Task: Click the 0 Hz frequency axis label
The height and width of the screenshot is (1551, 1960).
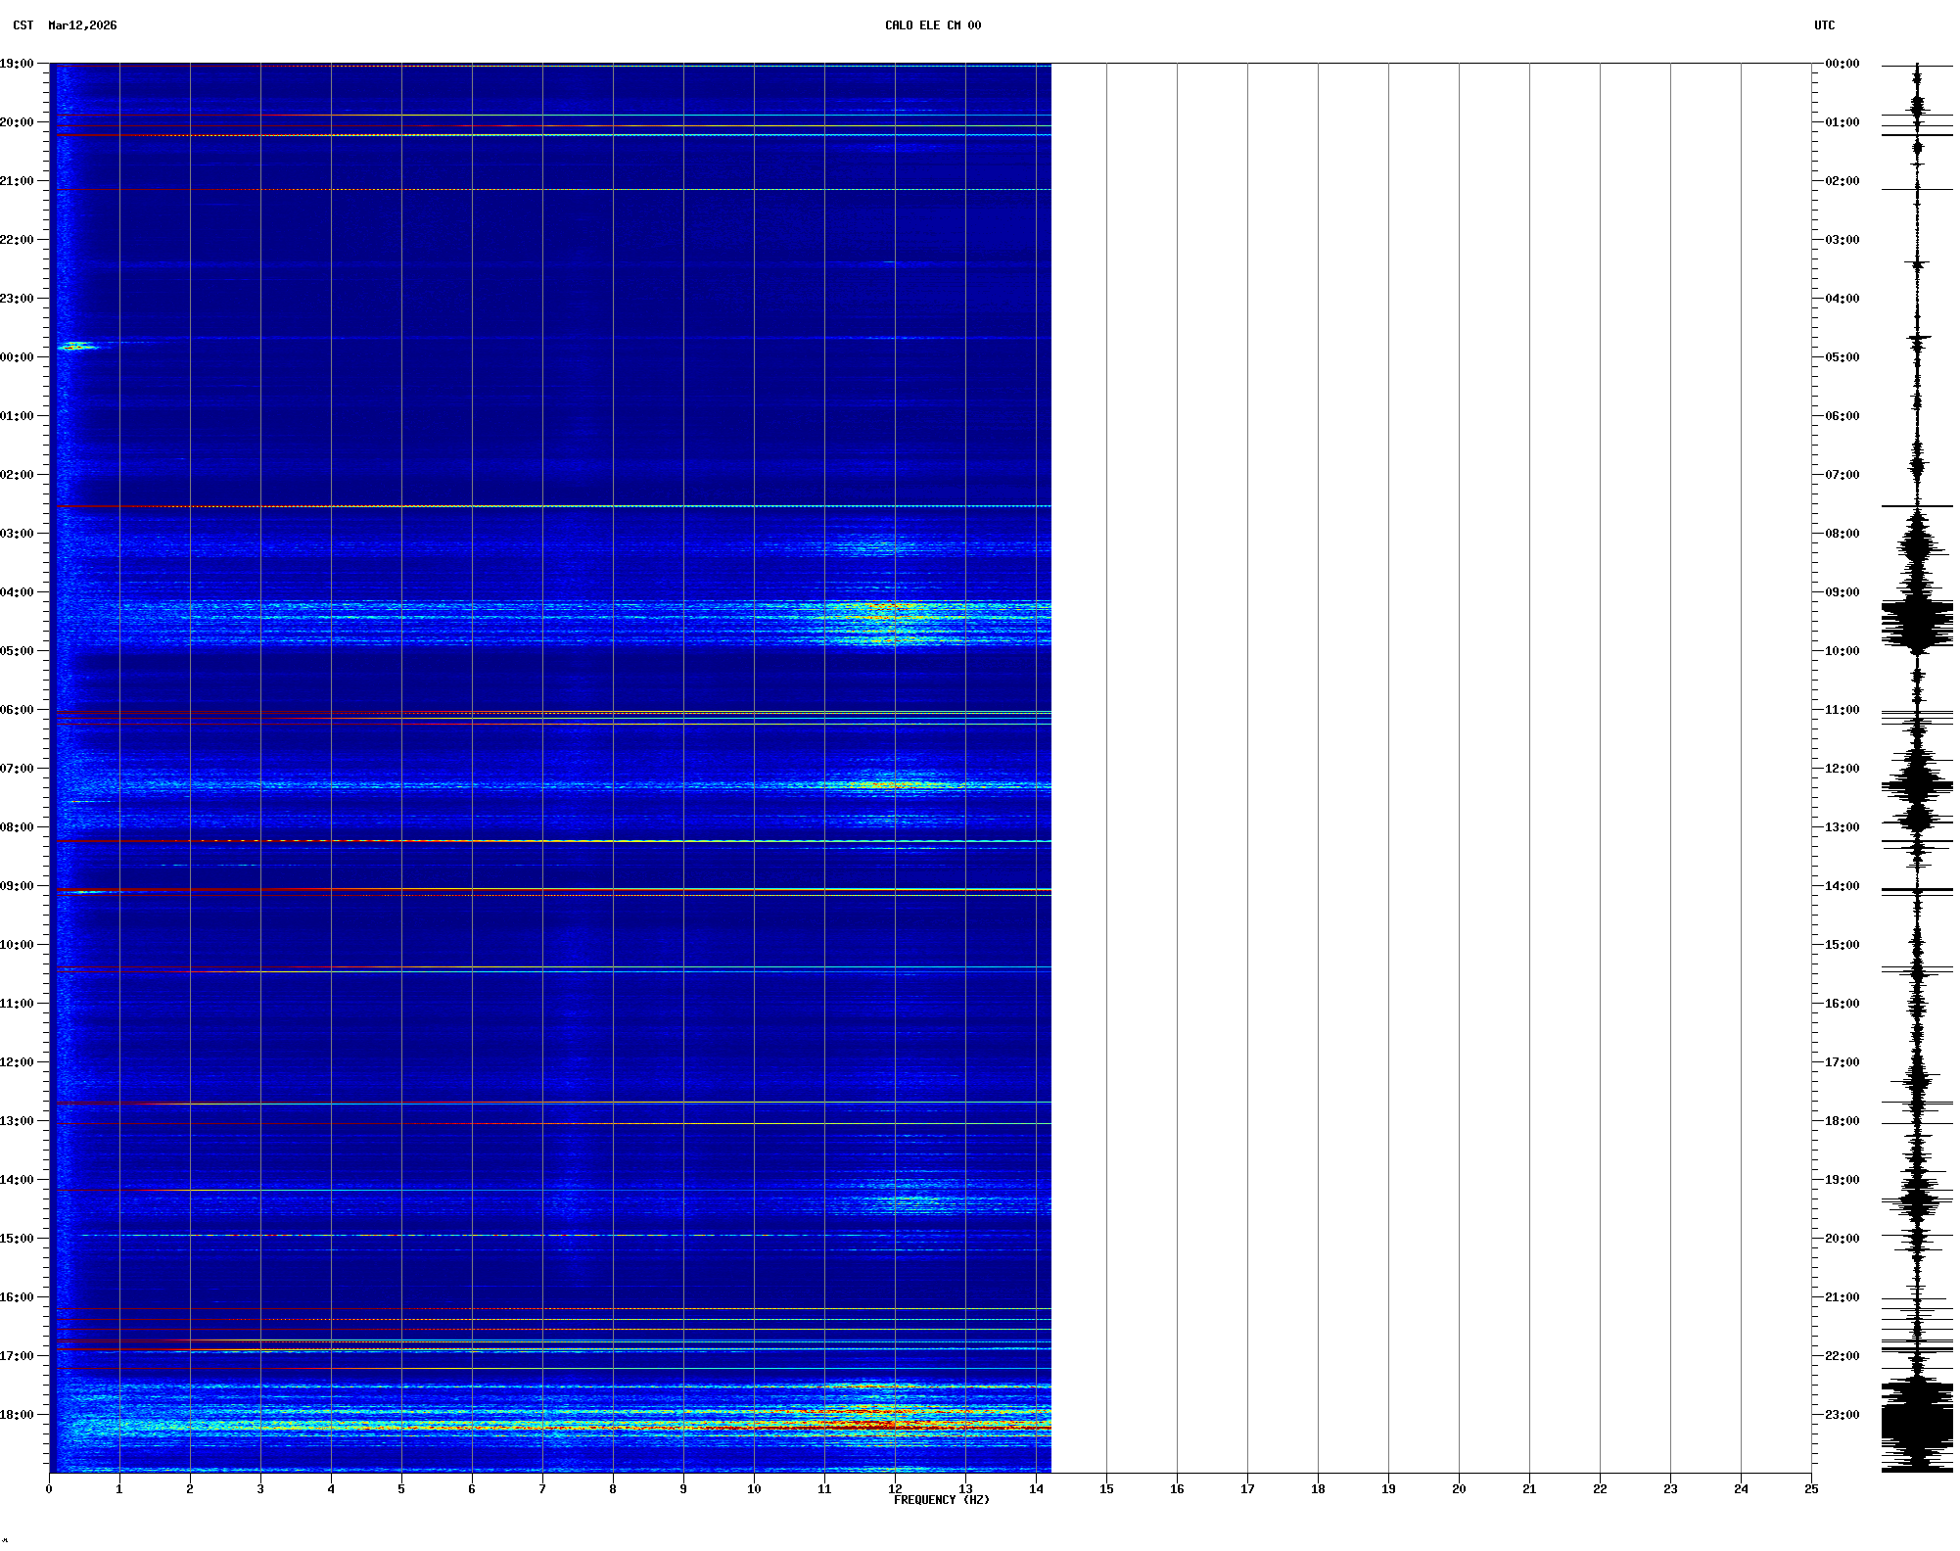Action: click(49, 1489)
